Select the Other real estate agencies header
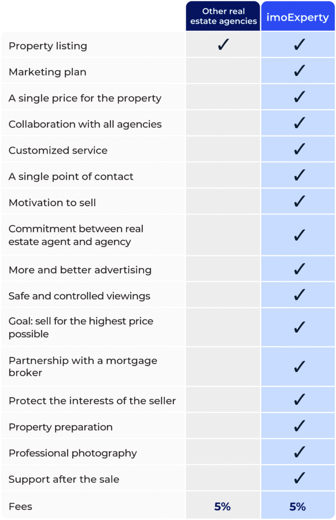 click(223, 16)
